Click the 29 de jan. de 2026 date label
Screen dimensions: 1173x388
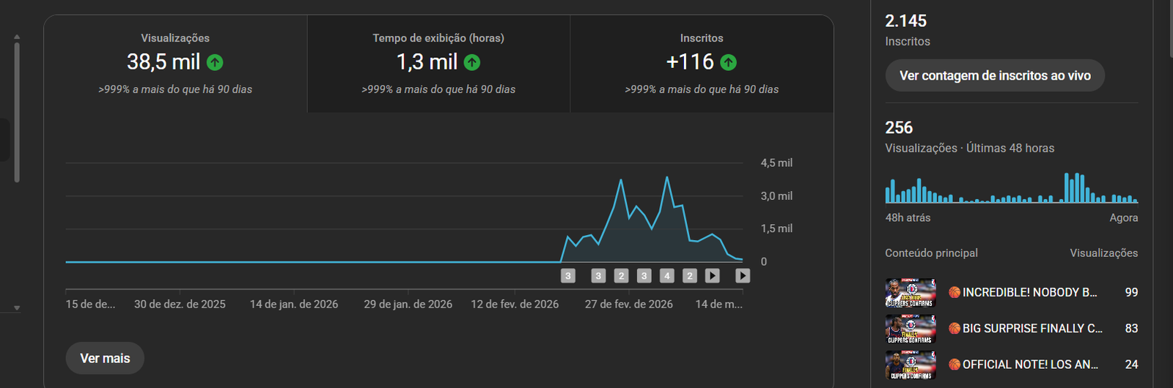[x=408, y=304]
